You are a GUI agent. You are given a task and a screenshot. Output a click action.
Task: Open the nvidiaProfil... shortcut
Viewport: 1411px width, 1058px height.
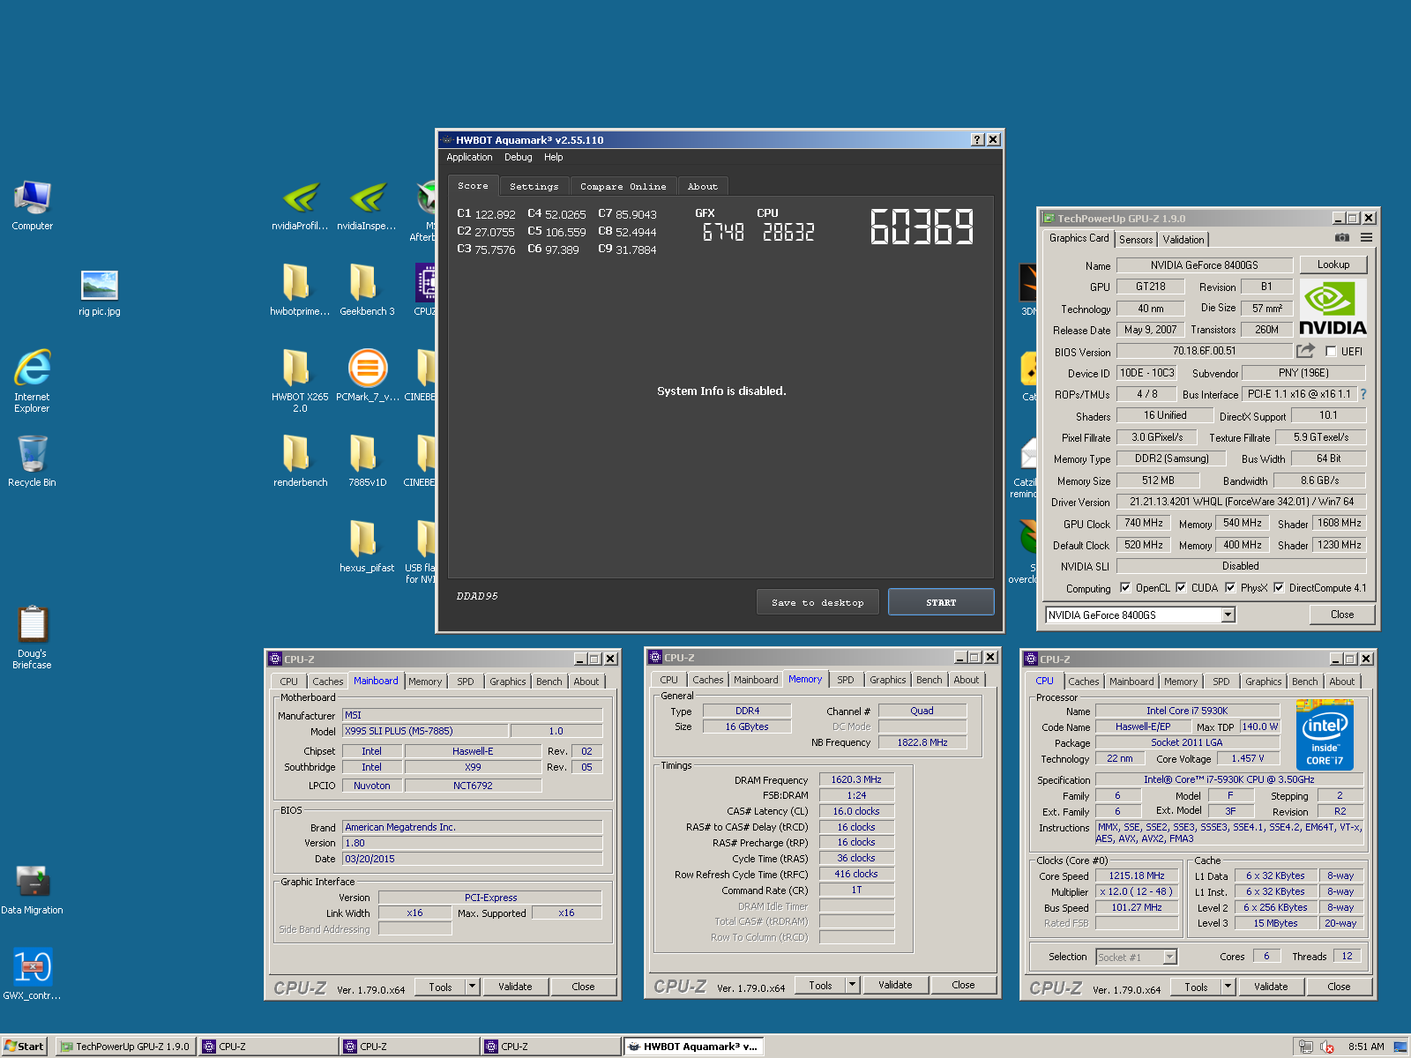point(300,205)
